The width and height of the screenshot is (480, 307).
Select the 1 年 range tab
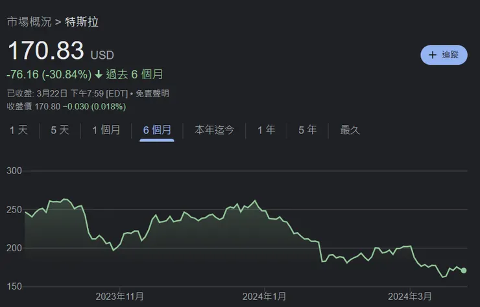tap(267, 130)
